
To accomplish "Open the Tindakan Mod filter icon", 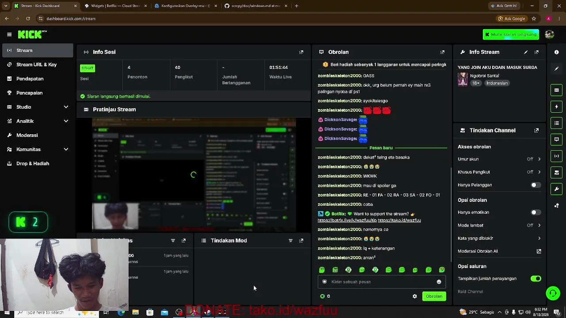I will [291, 241].
